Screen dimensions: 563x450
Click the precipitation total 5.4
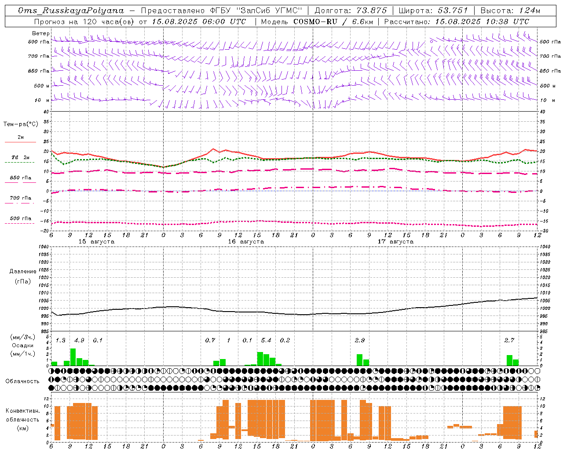click(266, 340)
